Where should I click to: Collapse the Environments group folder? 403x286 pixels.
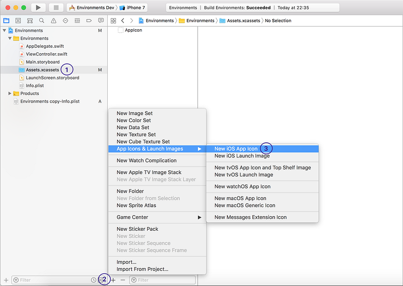pyautogui.click(x=10, y=38)
